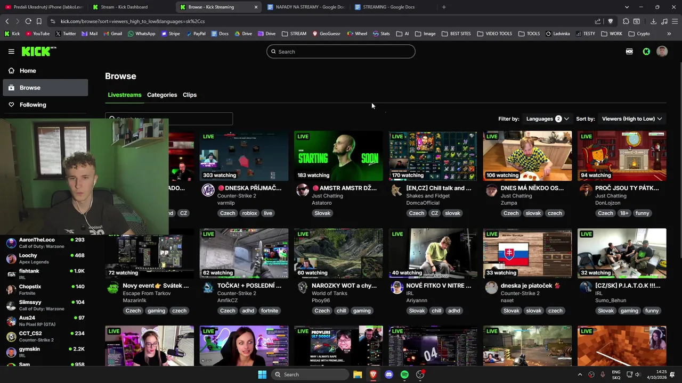Open the GeoGuessr bookmark

326,34
